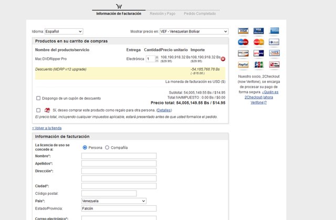Click the gift icon beside regalo option
Image resolution: width=336 pixels, height=220 pixels.
click(x=47, y=110)
